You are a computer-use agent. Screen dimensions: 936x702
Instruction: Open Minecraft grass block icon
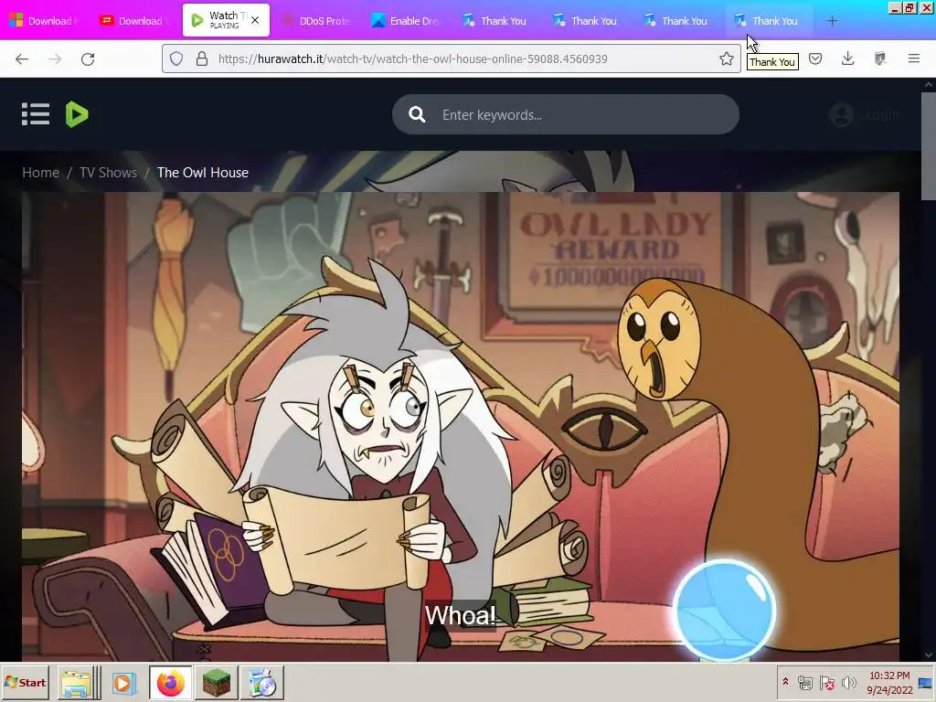[216, 683]
